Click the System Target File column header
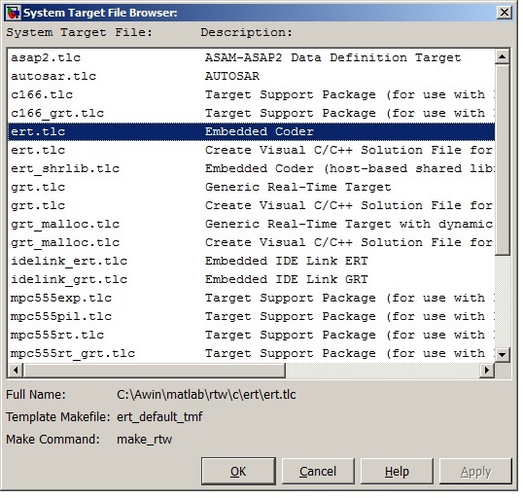Screen dimensions: 523x498 click(x=79, y=32)
